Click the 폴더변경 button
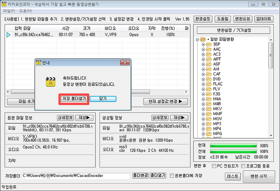Image resolution: width=280 pixels, height=191 pixels. [140, 175]
